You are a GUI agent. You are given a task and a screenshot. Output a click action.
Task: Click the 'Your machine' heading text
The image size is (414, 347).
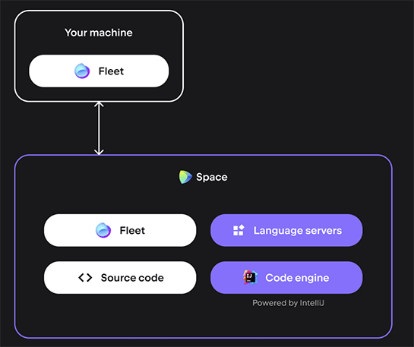coord(99,33)
